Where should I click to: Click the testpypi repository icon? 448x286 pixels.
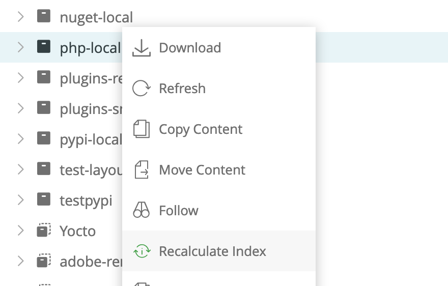pos(44,200)
